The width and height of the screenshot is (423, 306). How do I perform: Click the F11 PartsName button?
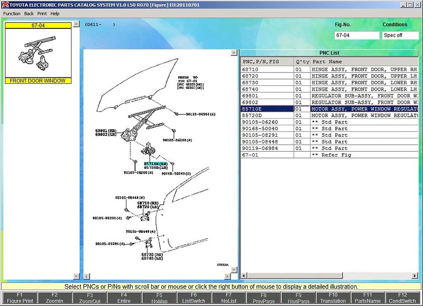point(368,298)
